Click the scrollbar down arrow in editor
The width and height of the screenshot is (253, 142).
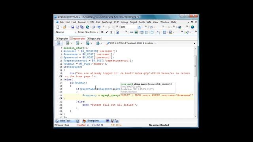click(x=195, y=116)
